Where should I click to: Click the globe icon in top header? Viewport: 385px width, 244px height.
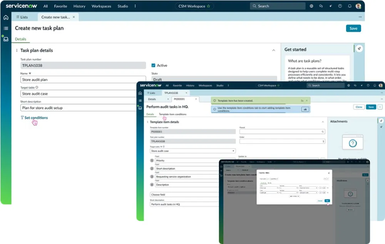(311, 6)
